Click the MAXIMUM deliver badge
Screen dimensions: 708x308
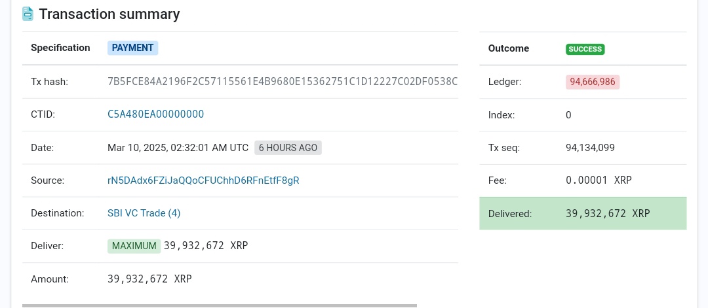click(x=134, y=246)
